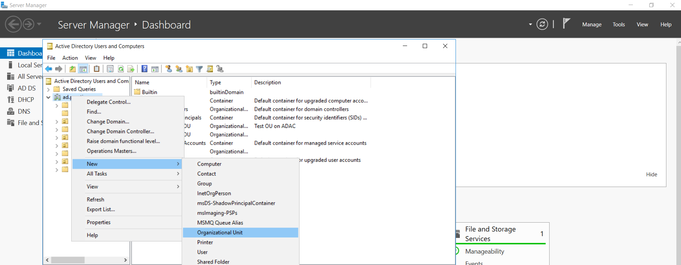The image size is (681, 265).
Task: Open the Manage menu in Server Manager
Action: pyautogui.click(x=592, y=25)
